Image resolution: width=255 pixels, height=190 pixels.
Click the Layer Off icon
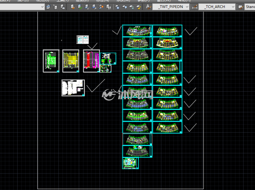tap(124, 7)
